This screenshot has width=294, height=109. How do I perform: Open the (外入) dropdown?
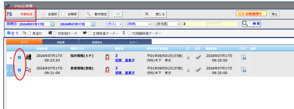click(114, 24)
